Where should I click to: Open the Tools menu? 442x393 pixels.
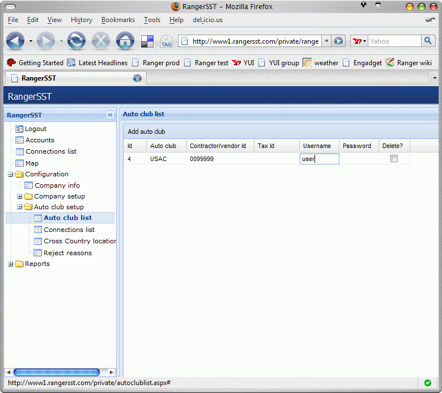tap(152, 20)
